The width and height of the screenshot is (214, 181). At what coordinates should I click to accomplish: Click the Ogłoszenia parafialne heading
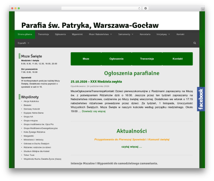click(132, 73)
